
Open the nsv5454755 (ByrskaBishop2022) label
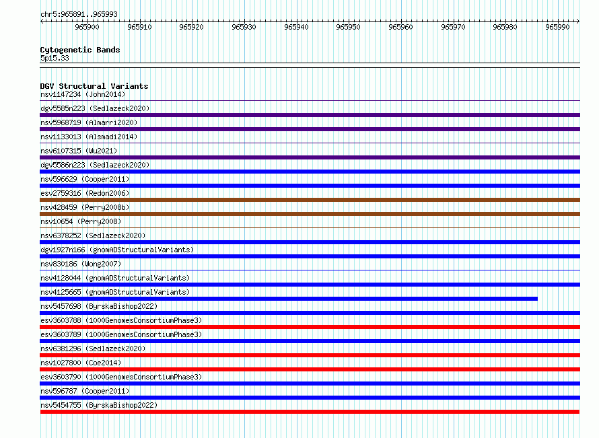[x=99, y=405]
